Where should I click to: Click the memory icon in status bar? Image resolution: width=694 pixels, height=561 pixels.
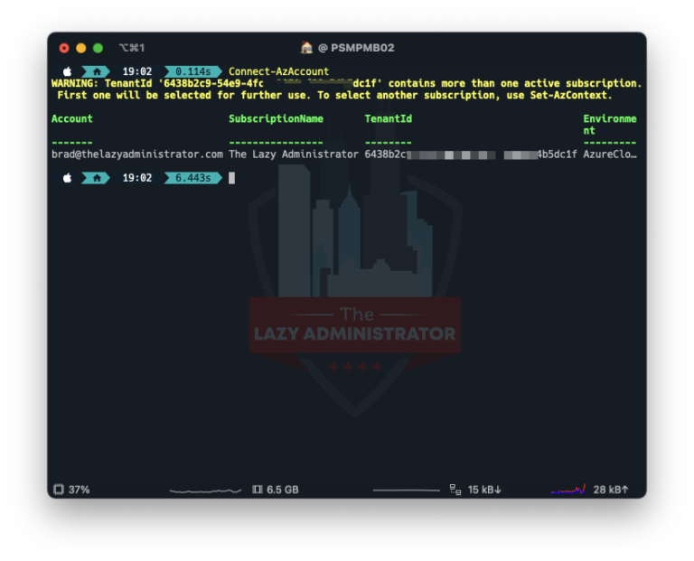(258, 490)
